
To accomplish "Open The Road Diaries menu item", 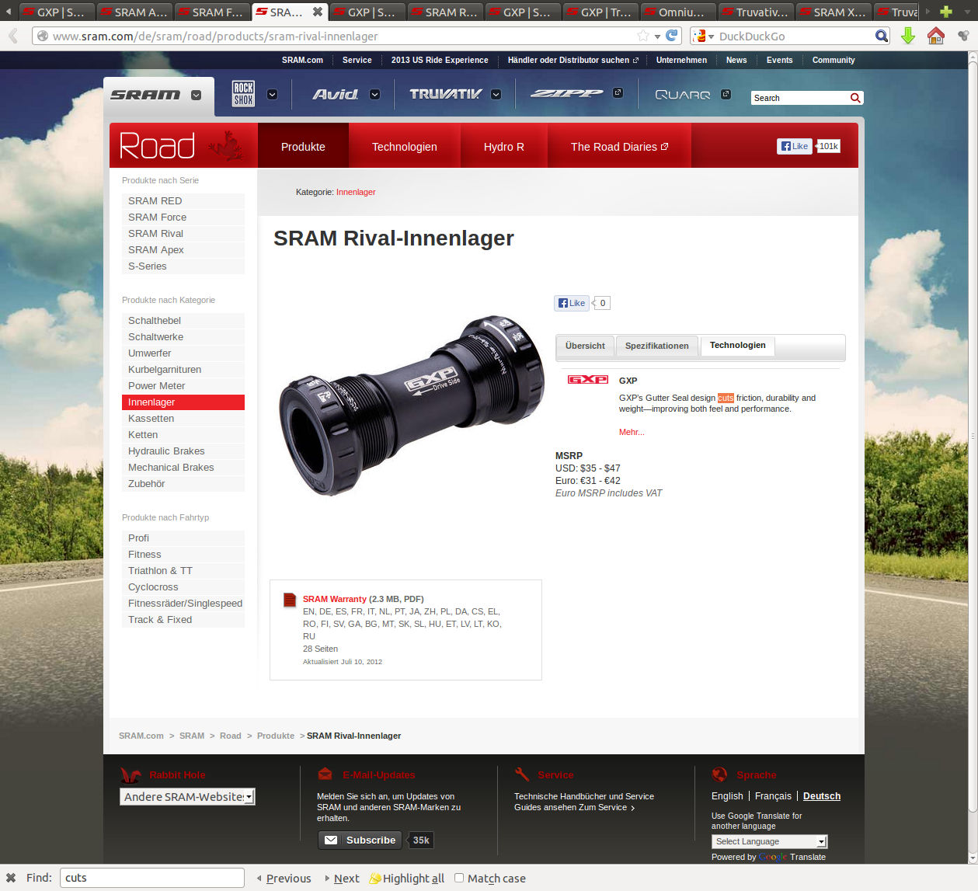I will [x=619, y=146].
